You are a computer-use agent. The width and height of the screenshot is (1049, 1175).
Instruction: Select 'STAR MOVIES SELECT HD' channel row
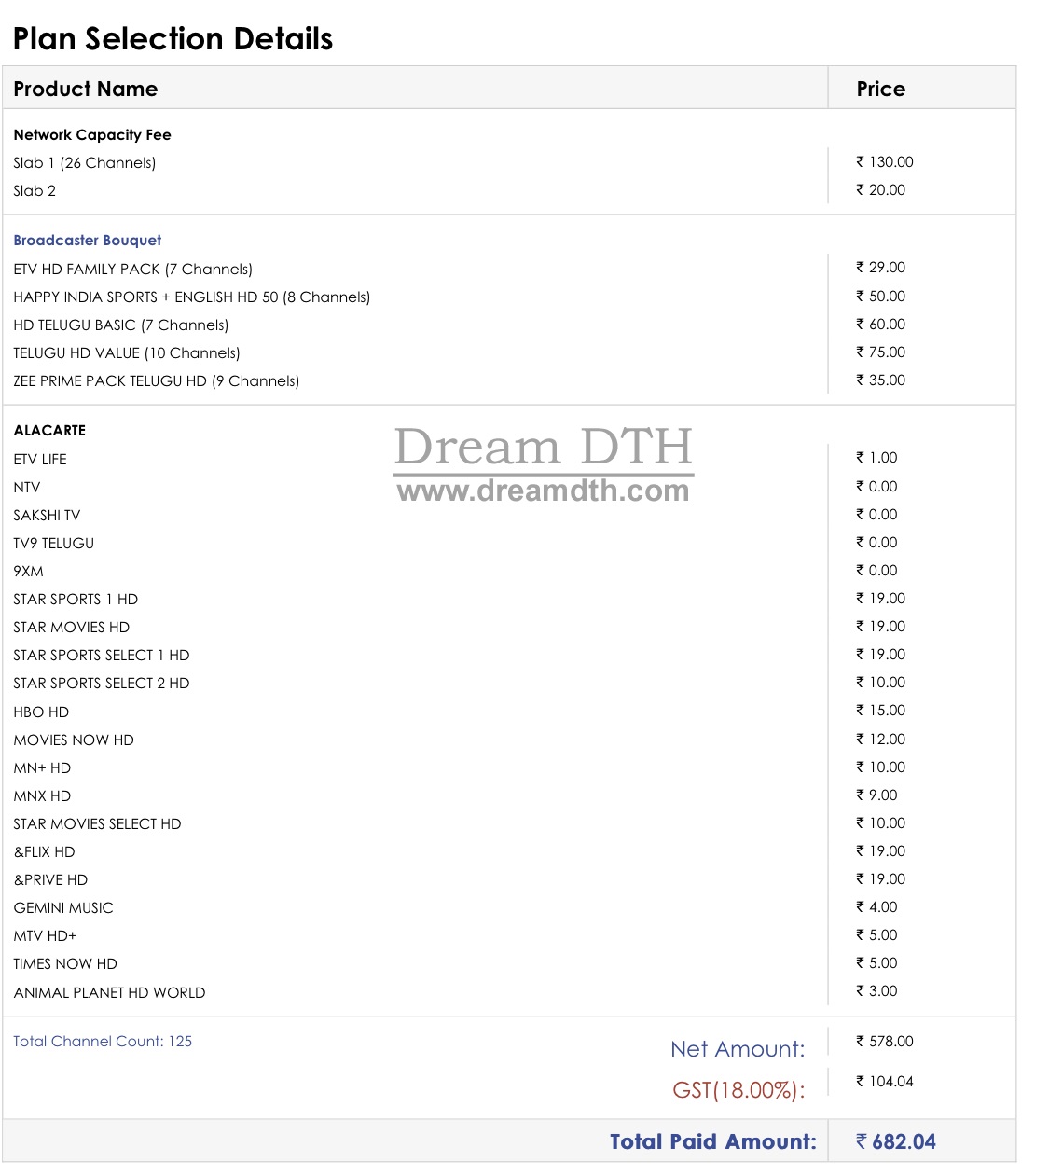pos(98,823)
